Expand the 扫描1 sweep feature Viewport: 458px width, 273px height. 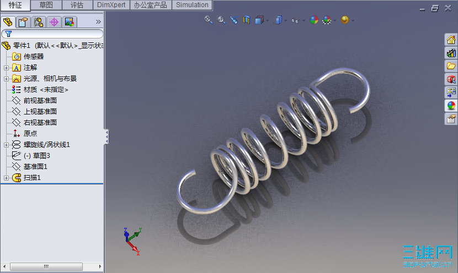pyautogui.click(x=6, y=178)
